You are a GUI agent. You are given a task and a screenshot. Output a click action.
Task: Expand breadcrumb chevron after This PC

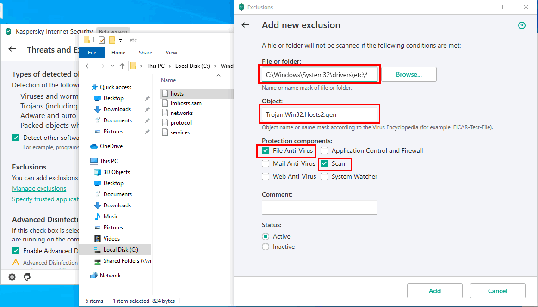click(170, 66)
